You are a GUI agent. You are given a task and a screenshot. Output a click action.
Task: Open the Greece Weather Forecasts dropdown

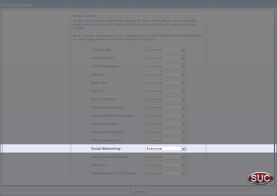165,116
